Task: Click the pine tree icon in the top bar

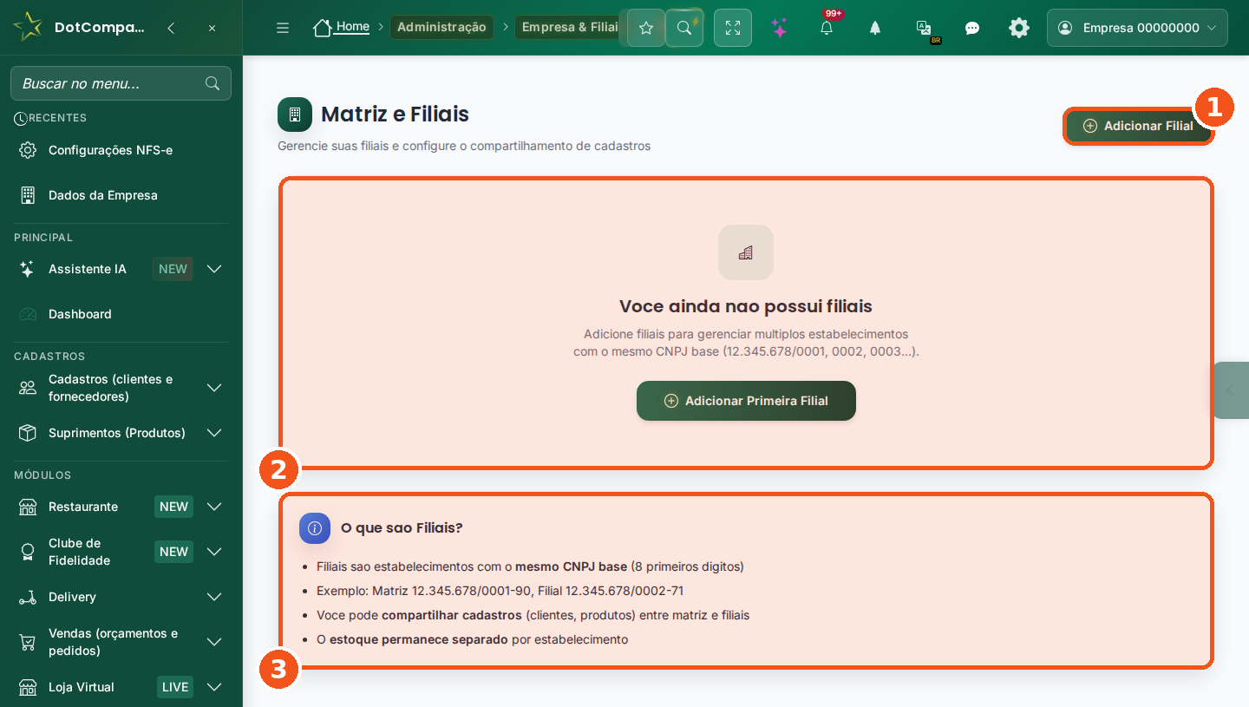Action: pyautogui.click(x=875, y=28)
